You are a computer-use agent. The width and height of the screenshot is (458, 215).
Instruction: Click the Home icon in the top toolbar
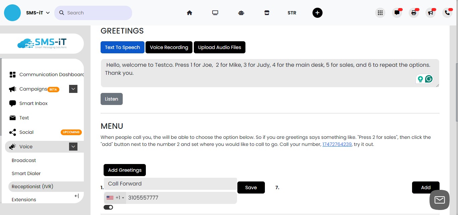189,12
